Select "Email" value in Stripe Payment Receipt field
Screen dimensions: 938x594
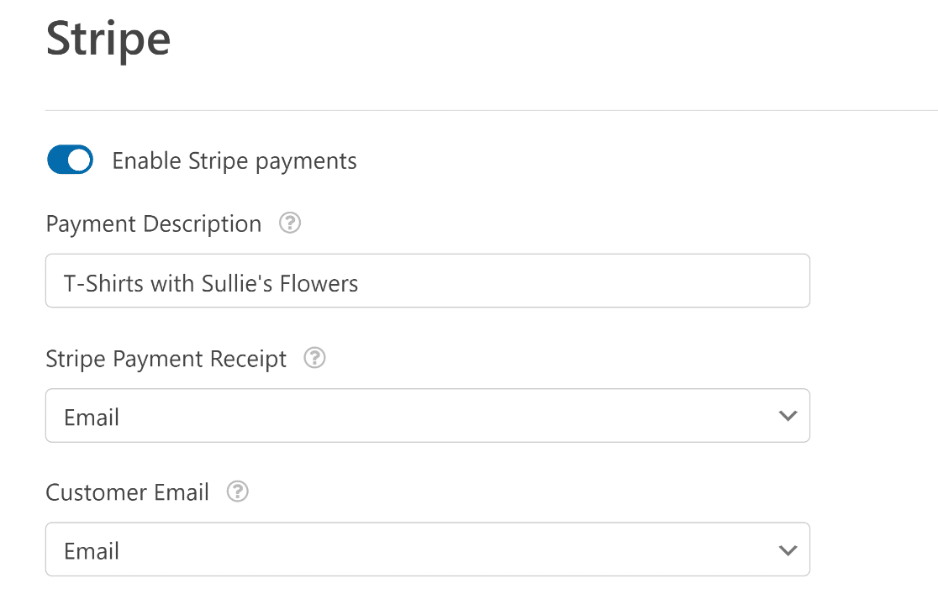[x=92, y=417]
